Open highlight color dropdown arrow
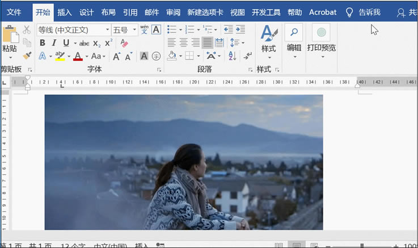Screen dimensions: 418x248 [69, 57]
